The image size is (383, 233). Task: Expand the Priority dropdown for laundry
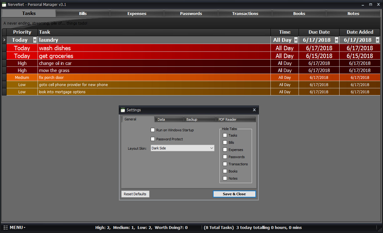click(35, 40)
